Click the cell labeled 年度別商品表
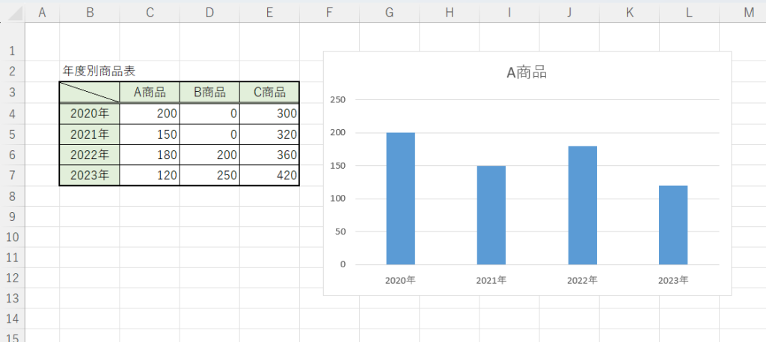The height and width of the screenshot is (342, 766). point(99,71)
